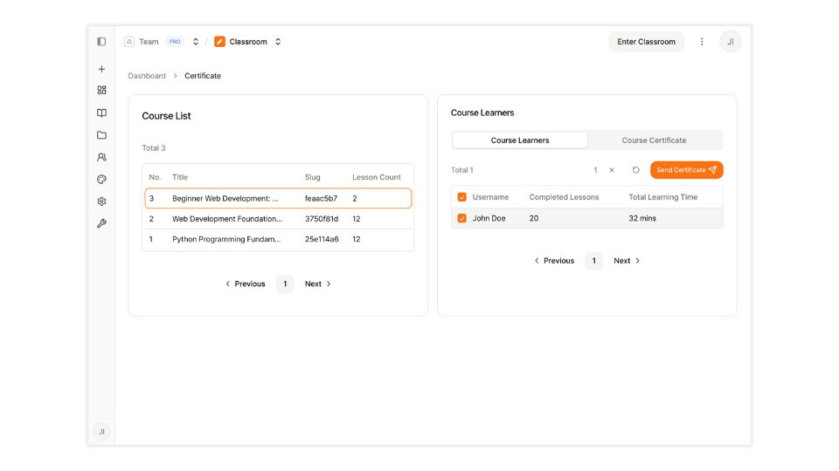Click Previous in Course List pagination

(x=245, y=283)
